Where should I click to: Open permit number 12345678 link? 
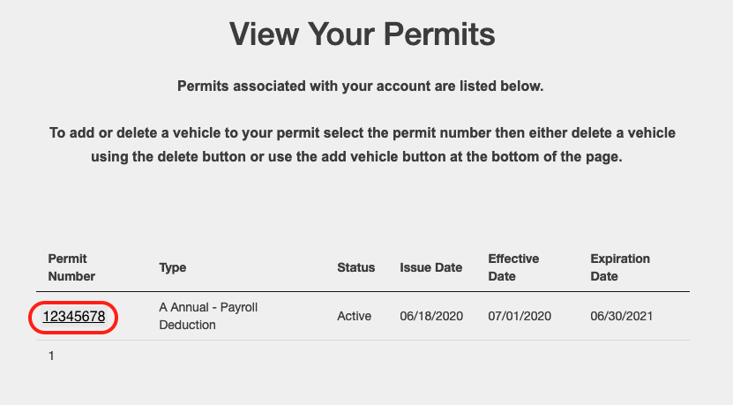(x=74, y=317)
